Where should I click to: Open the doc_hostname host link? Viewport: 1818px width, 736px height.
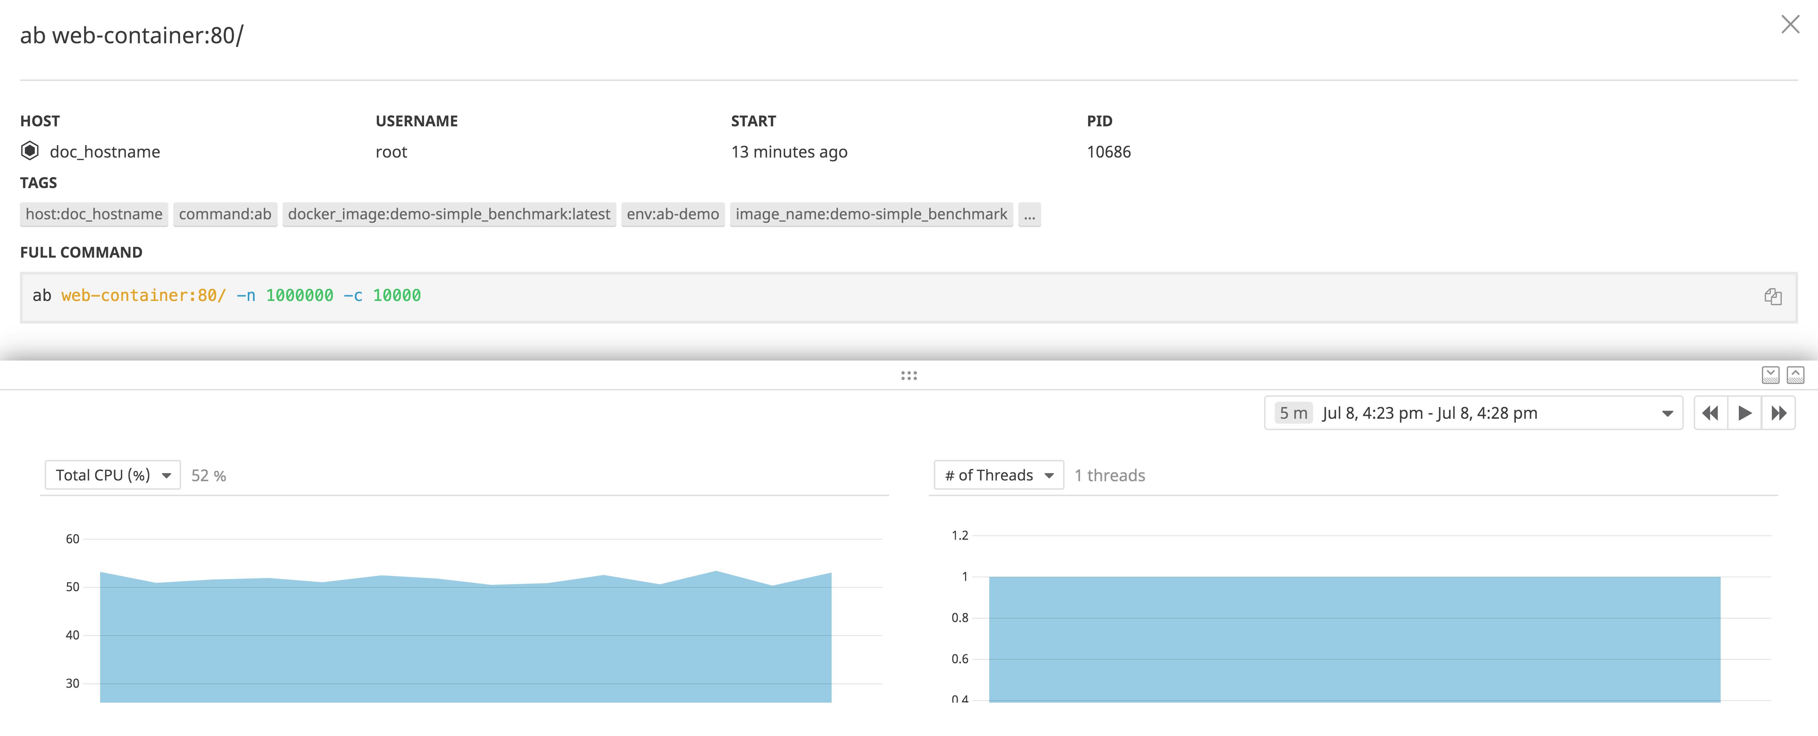[x=104, y=152]
